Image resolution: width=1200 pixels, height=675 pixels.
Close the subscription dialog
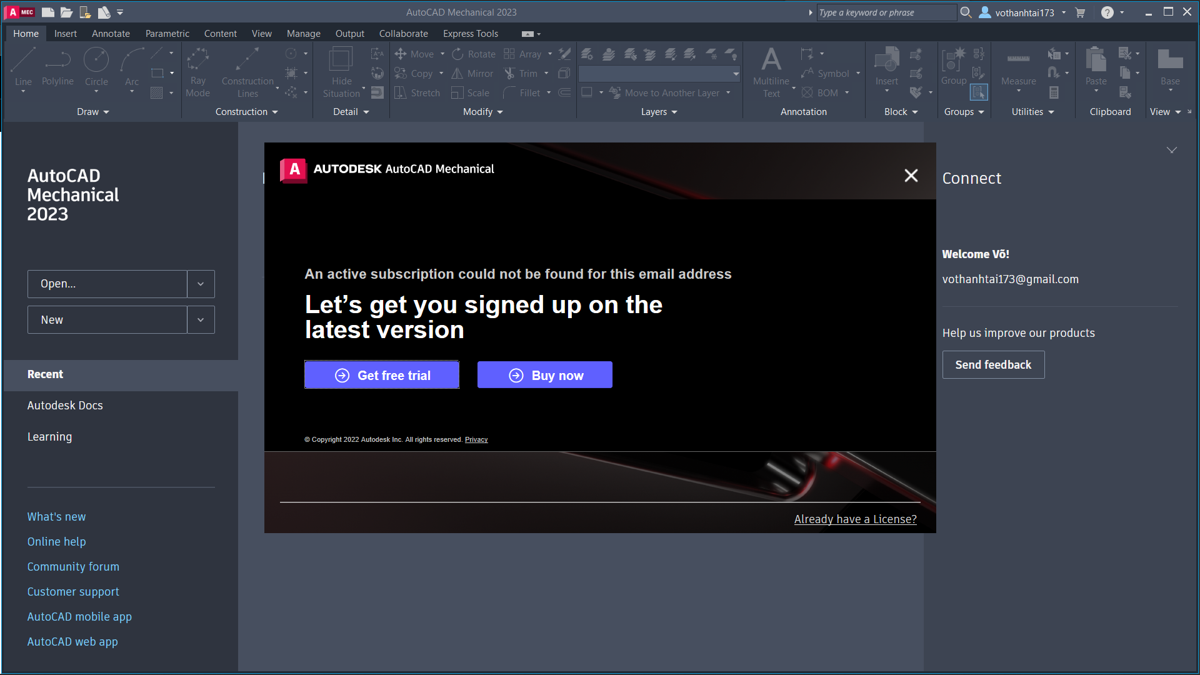911,176
